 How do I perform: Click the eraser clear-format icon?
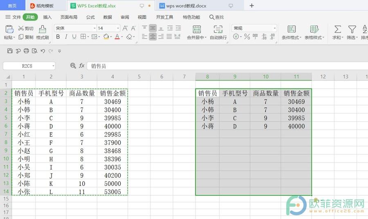[x=129, y=37]
